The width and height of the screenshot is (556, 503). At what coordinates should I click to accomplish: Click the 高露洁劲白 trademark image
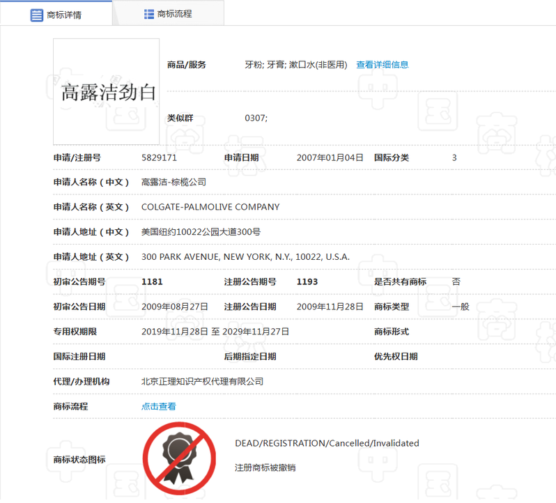click(107, 92)
